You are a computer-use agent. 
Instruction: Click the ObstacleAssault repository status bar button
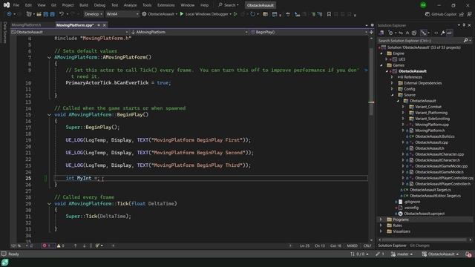440,254
